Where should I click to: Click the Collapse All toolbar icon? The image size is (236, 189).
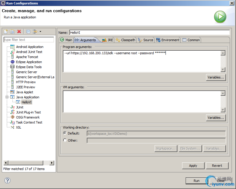tap(28, 32)
